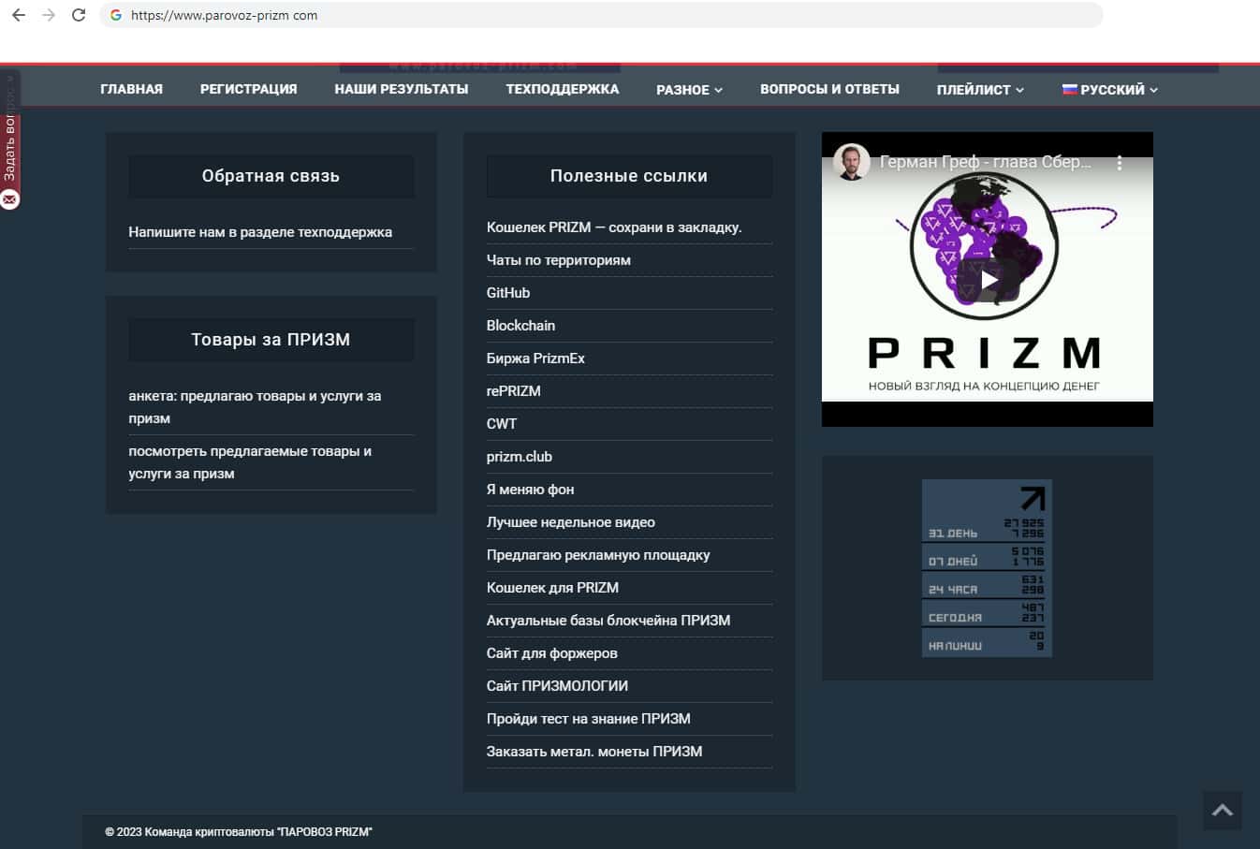Image resolution: width=1260 pixels, height=849 pixels.
Task: Click the 'Товары за ПРИЗМ' heading
Action: (x=271, y=340)
